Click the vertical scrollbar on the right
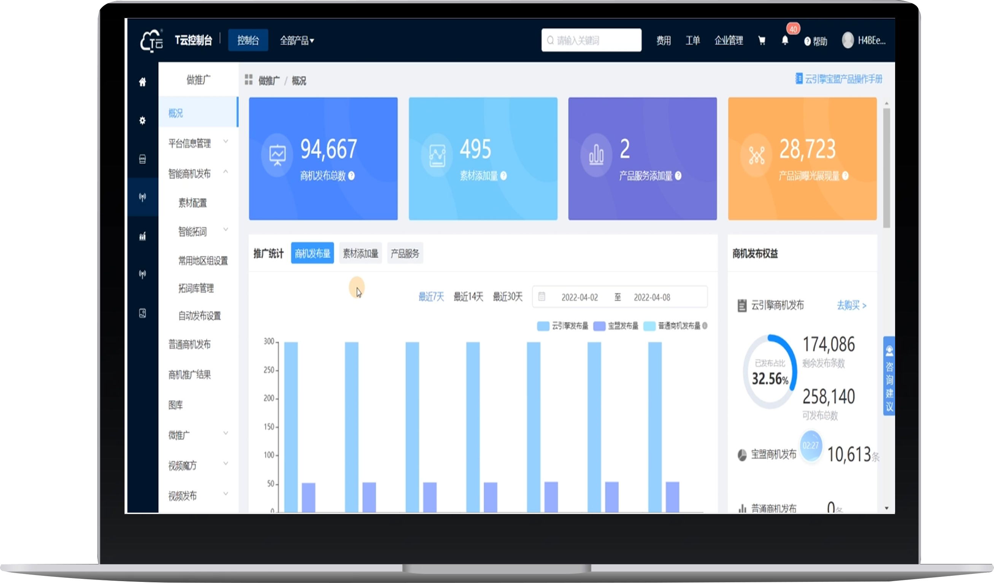Image resolution: width=994 pixels, height=583 pixels. click(886, 168)
